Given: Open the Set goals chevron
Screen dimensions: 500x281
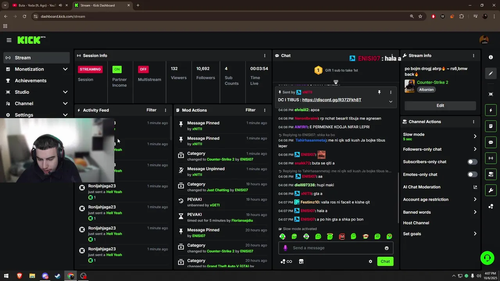Looking at the screenshot, I should pyautogui.click(x=475, y=234).
